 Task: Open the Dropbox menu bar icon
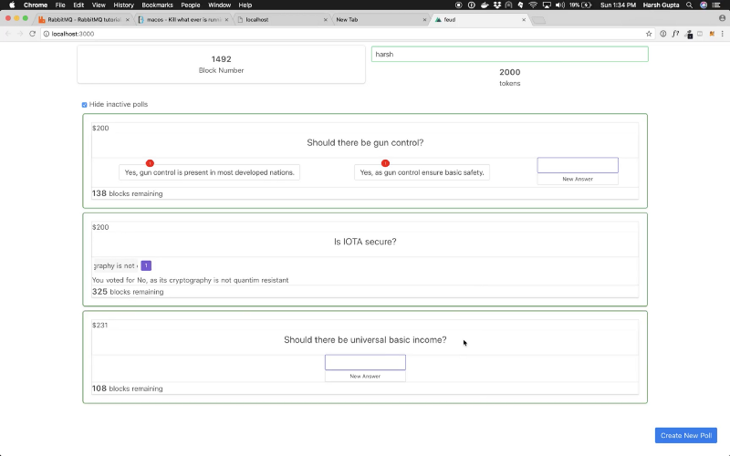(x=496, y=5)
